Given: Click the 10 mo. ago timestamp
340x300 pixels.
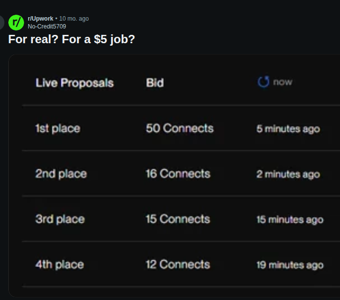Looking at the screenshot, I should pyautogui.click(x=74, y=19).
